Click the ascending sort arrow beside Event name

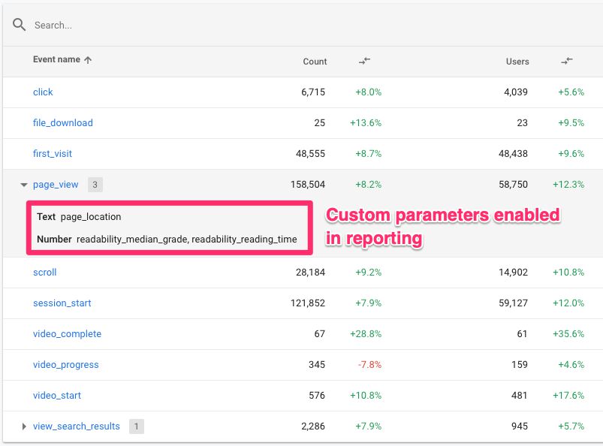88,61
